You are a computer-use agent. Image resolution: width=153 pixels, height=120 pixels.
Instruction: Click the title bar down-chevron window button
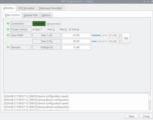144,2
